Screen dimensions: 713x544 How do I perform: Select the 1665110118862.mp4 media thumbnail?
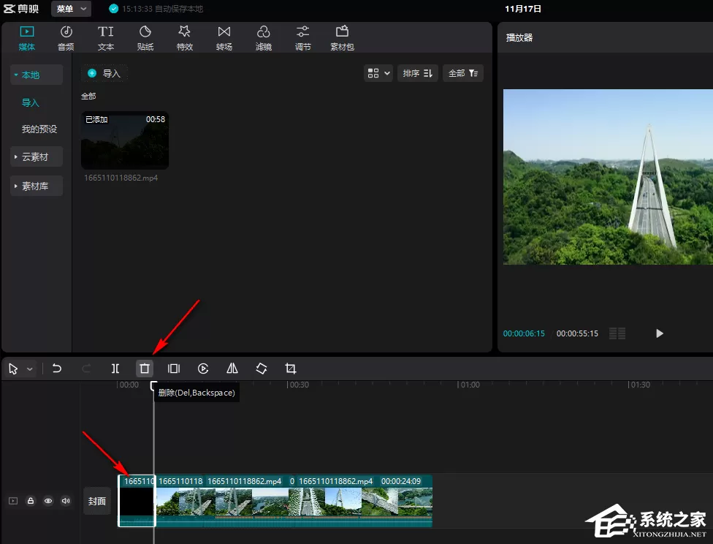(x=125, y=140)
